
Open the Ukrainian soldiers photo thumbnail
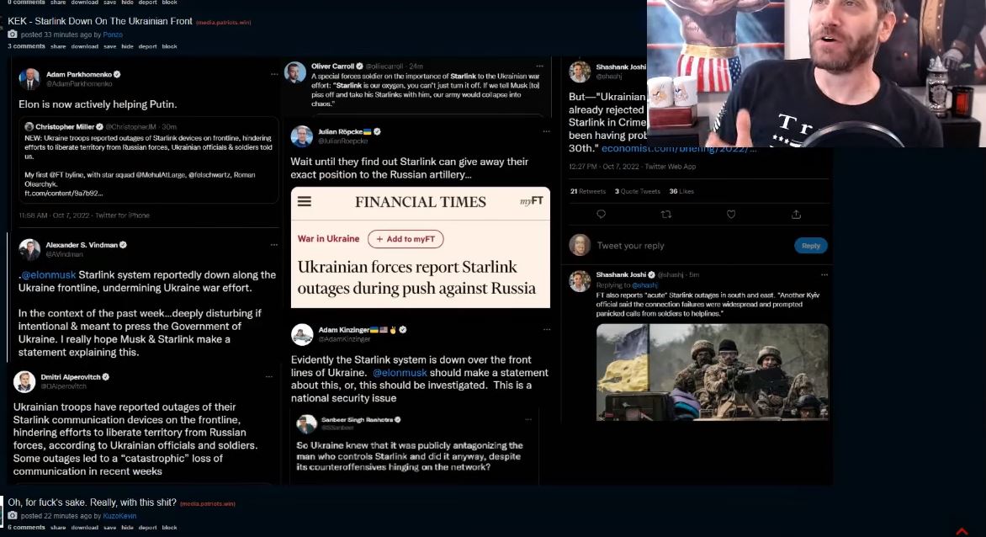point(713,372)
